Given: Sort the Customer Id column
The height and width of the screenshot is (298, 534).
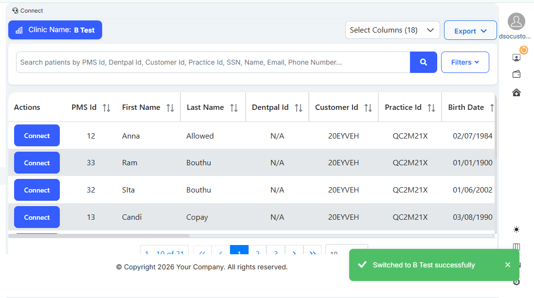Looking at the screenshot, I should tap(368, 108).
